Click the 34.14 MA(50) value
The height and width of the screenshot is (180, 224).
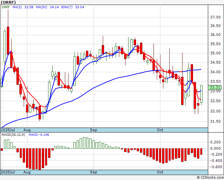click(x=54, y=7)
